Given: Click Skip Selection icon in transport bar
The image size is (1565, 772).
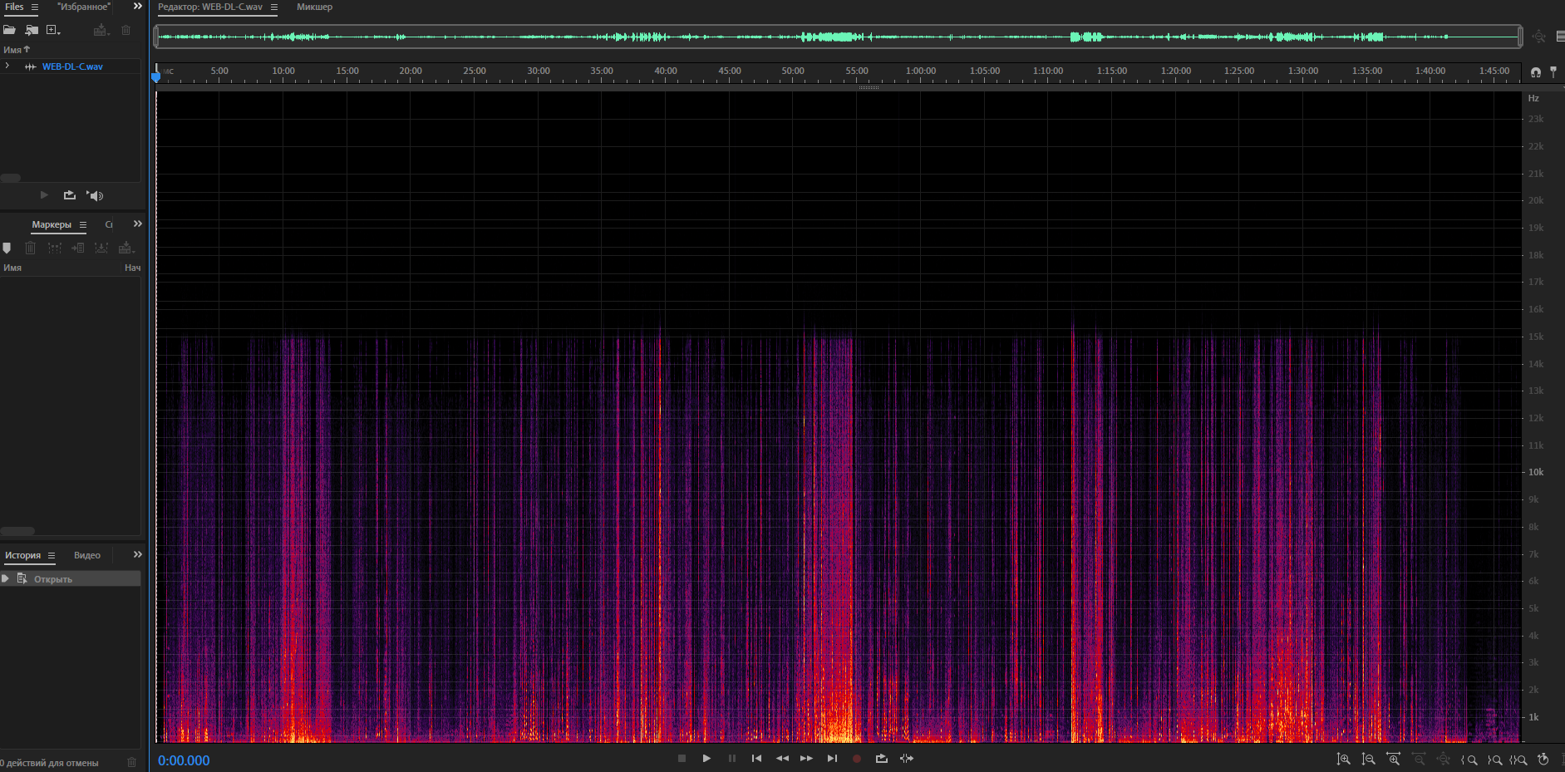Looking at the screenshot, I should [x=907, y=758].
